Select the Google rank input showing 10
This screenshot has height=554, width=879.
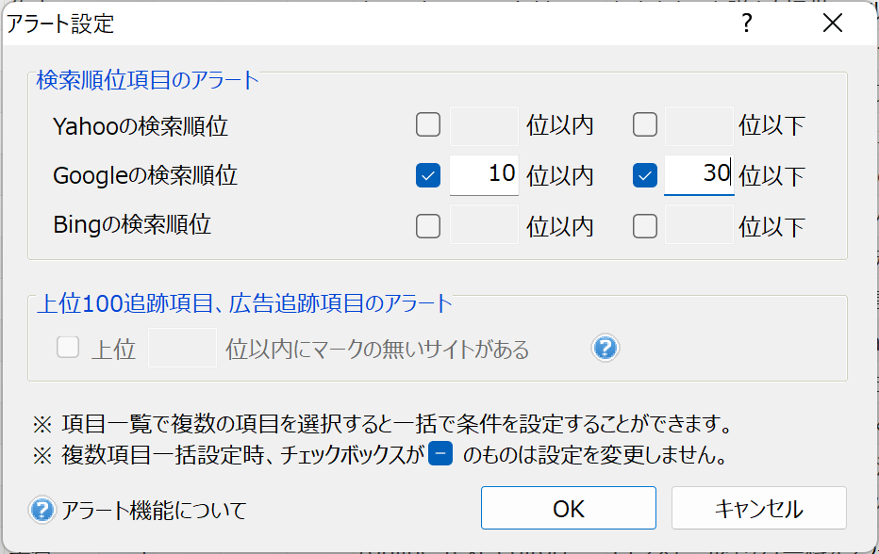click(x=484, y=175)
